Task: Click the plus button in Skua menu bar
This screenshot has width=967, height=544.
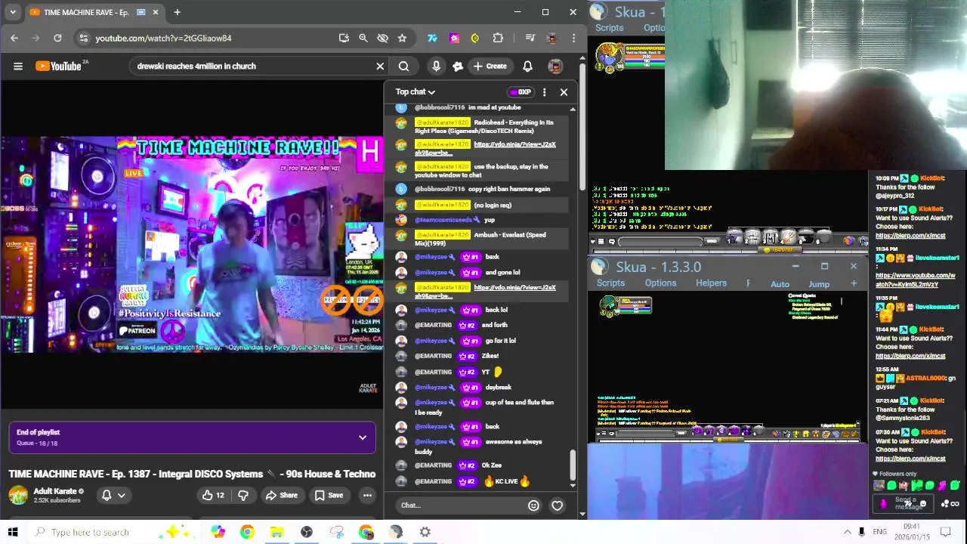Action: [854, 283]
